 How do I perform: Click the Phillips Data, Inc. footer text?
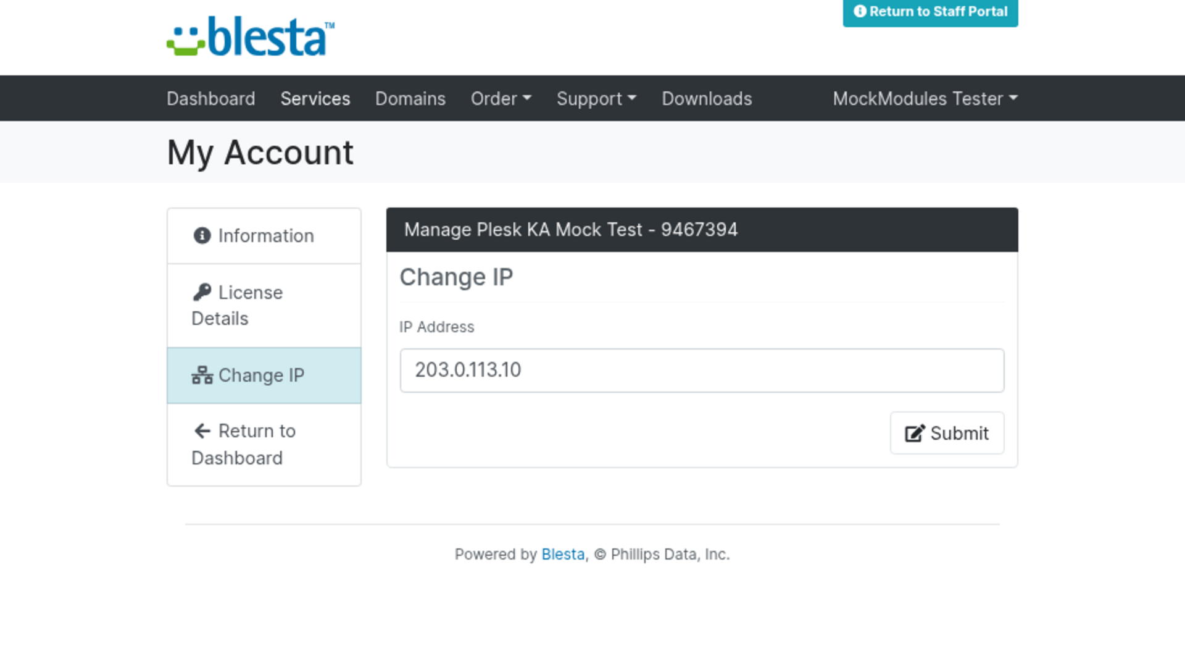[x=670, y=554]
